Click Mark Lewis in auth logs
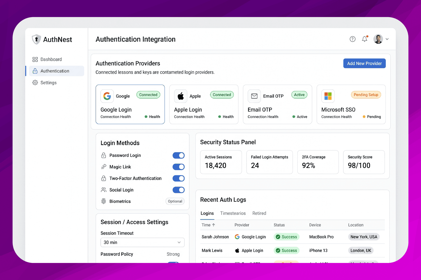This screenshot has height=280, width=421. [212, 251]
